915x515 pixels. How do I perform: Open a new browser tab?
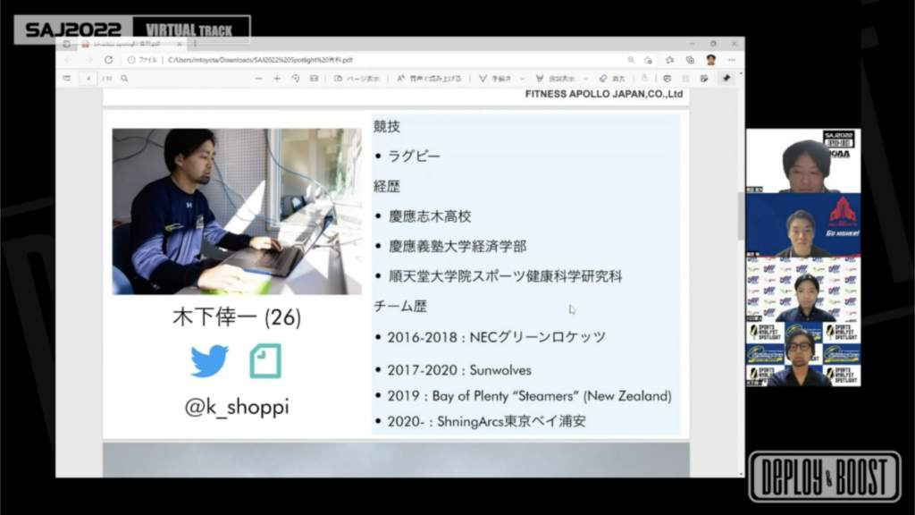pyautogui.click(x=196, y=44)
